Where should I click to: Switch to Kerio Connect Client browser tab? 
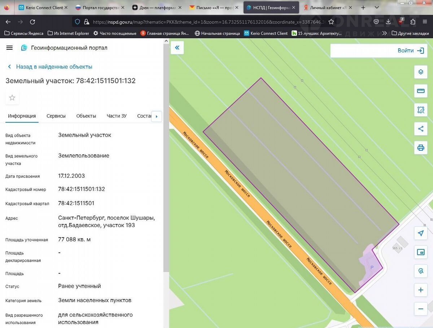pos(43,8)
